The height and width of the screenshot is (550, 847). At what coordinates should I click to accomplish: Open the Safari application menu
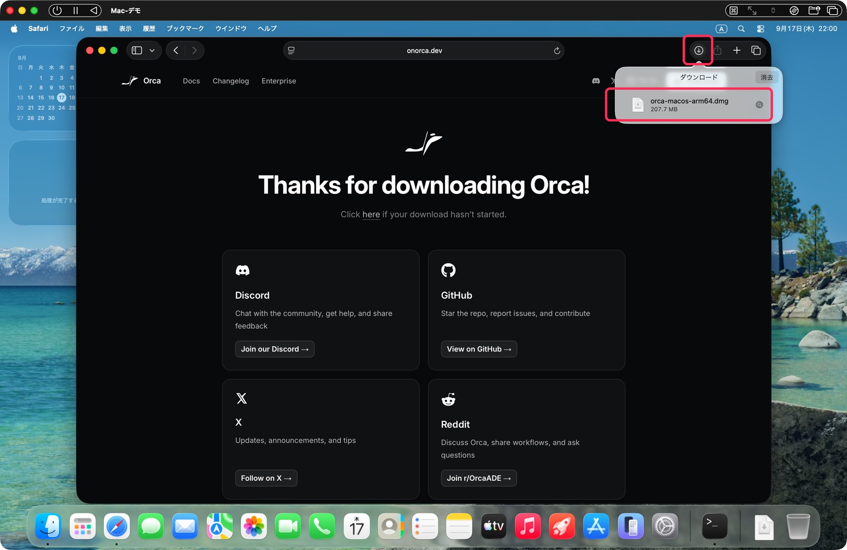[38, 29]
